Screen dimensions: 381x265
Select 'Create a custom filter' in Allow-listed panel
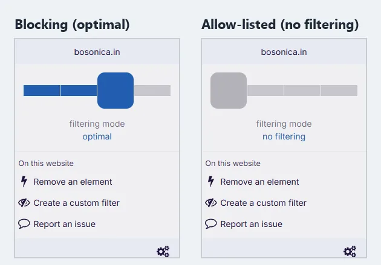[264, 203]
